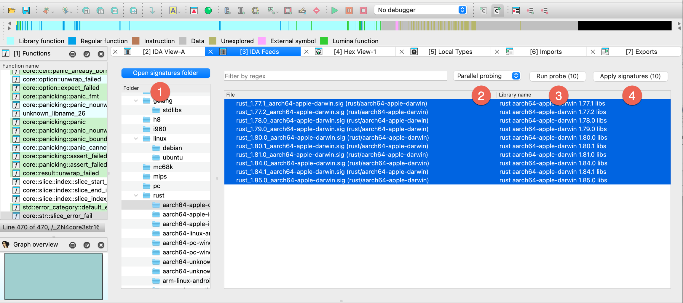Click the open file folder icon
The width and height of the screenshot is (683, 303).
coord(12,11)
